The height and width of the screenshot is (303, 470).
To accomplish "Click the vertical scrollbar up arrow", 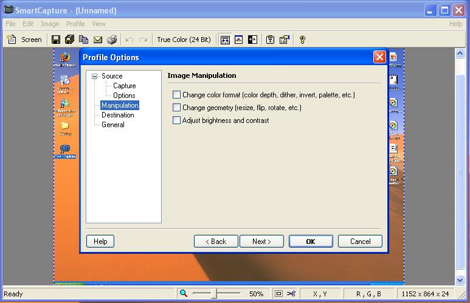I will click(x=460, y=54).
